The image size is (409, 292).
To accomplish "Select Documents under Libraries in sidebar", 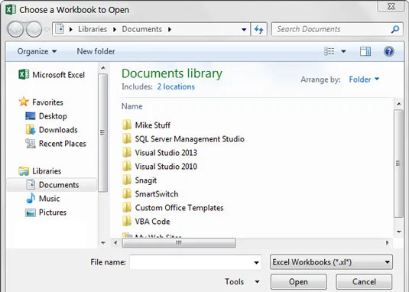I will click(53, 185).
